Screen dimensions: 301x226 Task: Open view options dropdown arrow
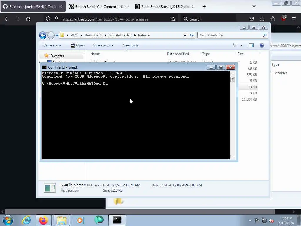242,45
